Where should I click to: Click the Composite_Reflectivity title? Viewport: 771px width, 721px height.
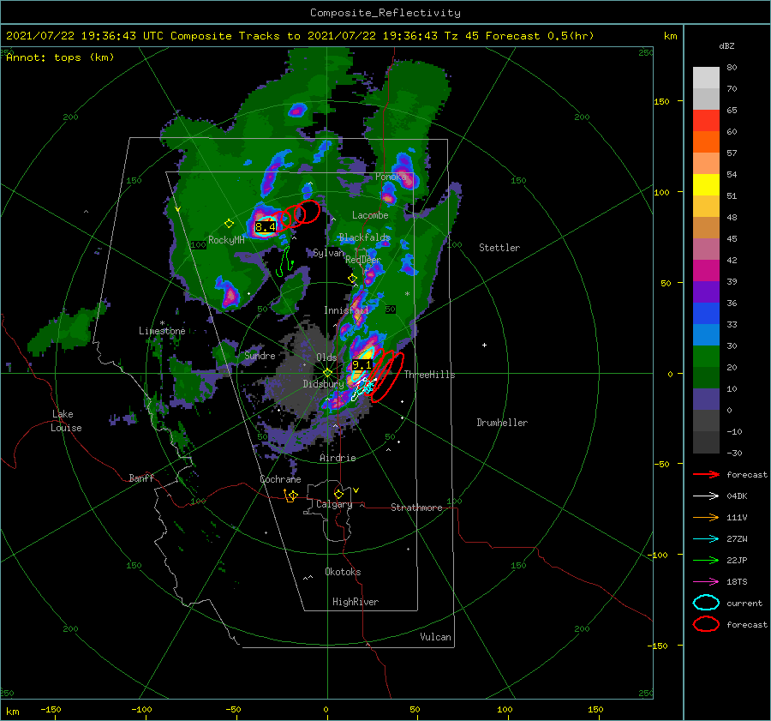coord(385,13)
